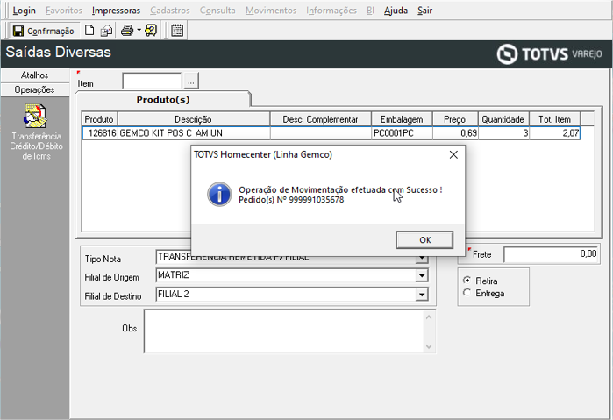Click inside the Obs text area
613x420 pixels.
click(285, 331)
